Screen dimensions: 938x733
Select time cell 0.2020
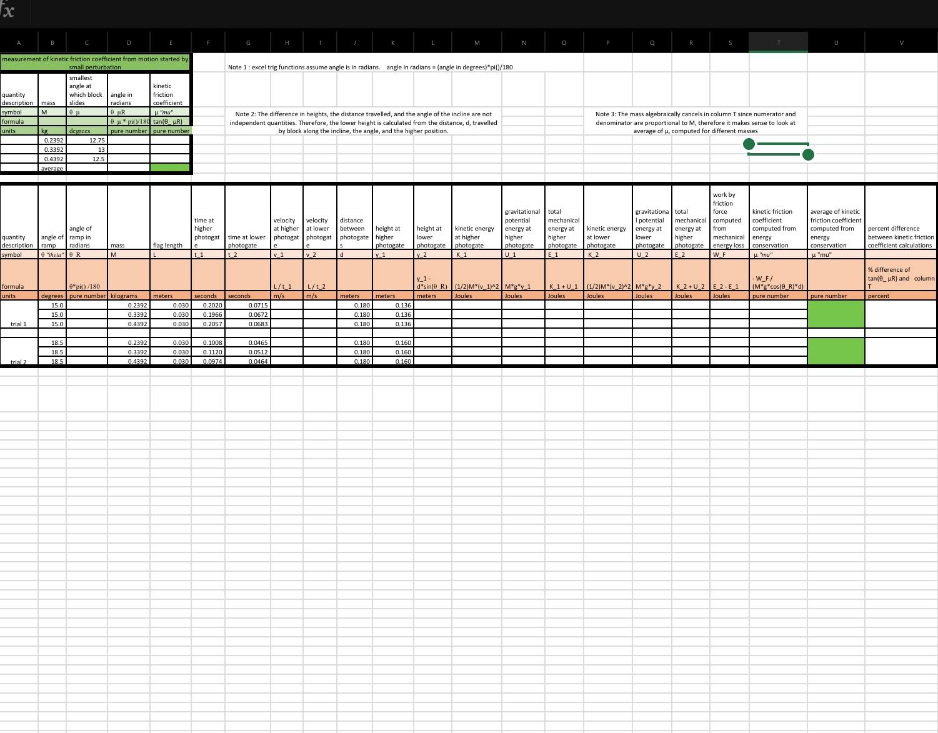click(x=208, y=305)
